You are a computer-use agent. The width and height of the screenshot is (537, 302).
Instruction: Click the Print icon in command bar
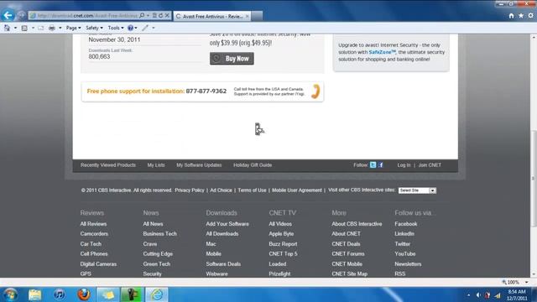[x=52, y=28]
